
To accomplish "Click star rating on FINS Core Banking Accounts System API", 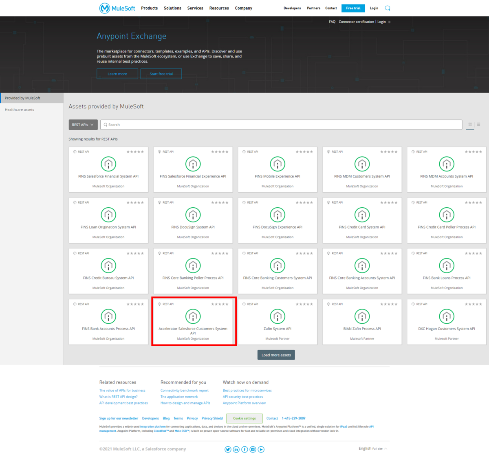I will click(389, 253).
